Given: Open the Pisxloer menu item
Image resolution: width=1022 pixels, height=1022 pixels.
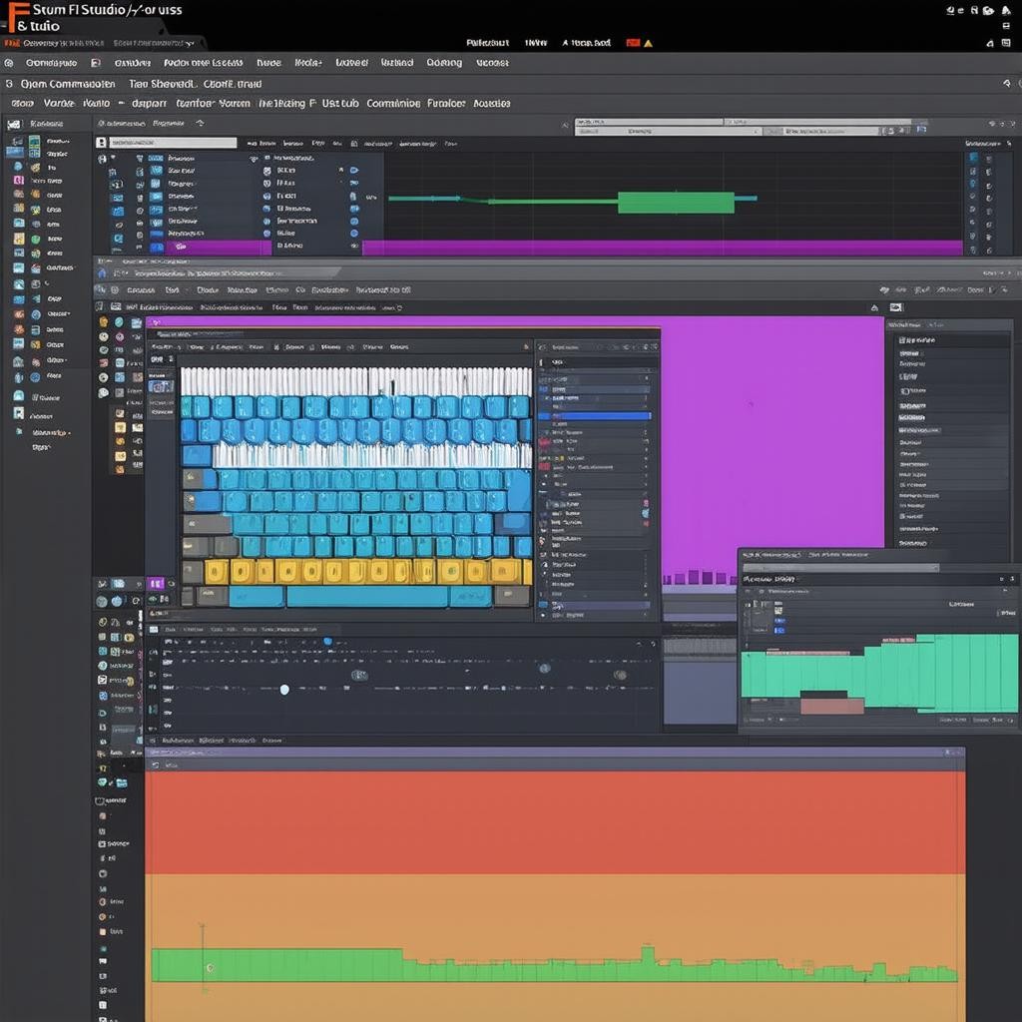Looking at the screenshot, I should (445, 103).
